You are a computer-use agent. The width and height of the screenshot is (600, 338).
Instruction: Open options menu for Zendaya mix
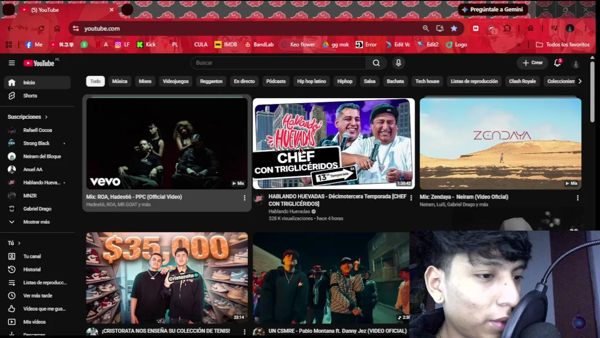click(x=577, y=198)
